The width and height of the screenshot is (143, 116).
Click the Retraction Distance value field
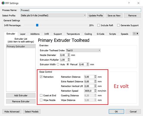click(89, 77)
